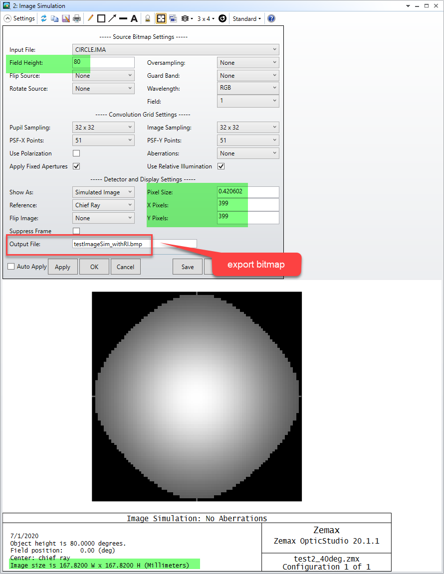
Task: Open the Standard view dropdown
Action: tap(247, 18)
